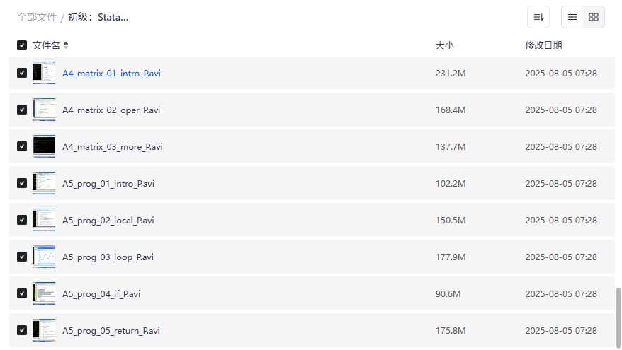Uncheck A5_prog_03_loop_P.avi checkbox
Viewport: 622px width, 350px height.
(x=22, y=257)
